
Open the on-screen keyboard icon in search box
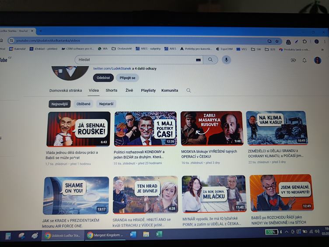[x=198, y=60]
